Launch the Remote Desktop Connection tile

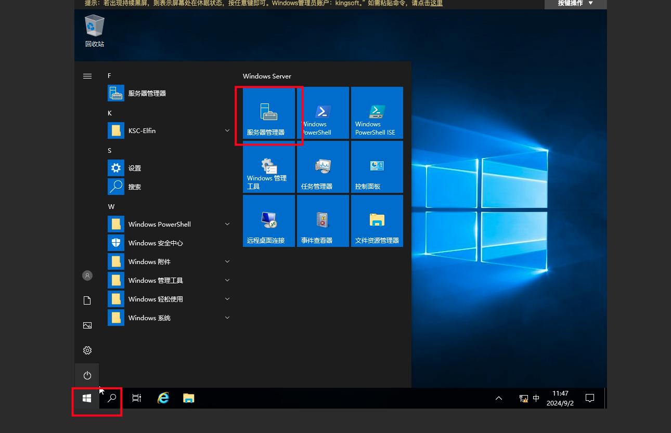tap(269, 221)
